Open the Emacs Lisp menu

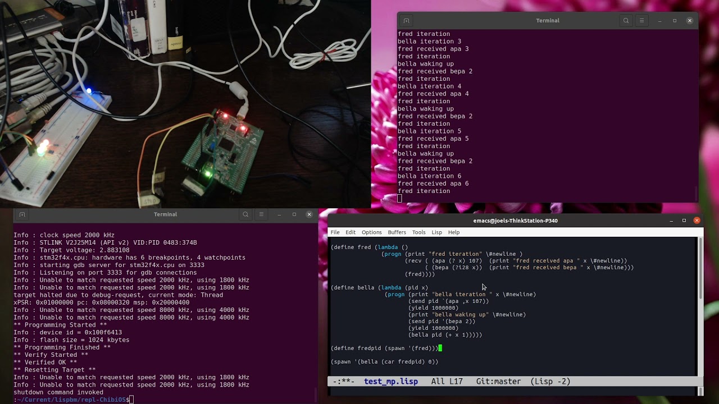tap(436, 232)
